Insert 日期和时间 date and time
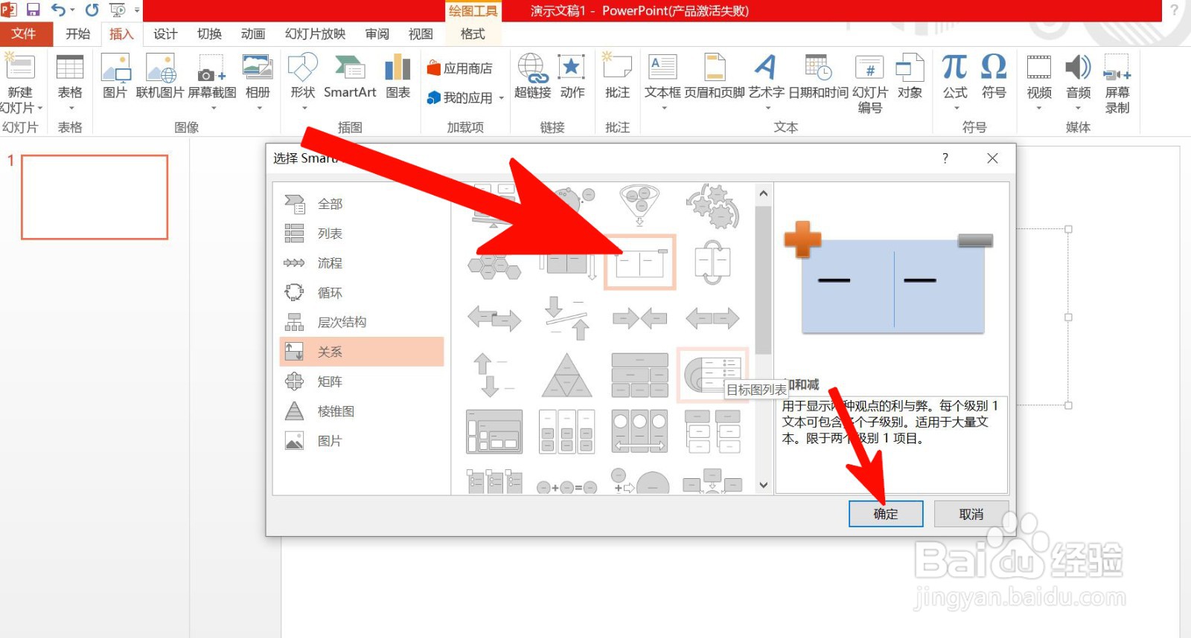The width and height of the screenshot is (1191, 638). [x=818, y=77]
